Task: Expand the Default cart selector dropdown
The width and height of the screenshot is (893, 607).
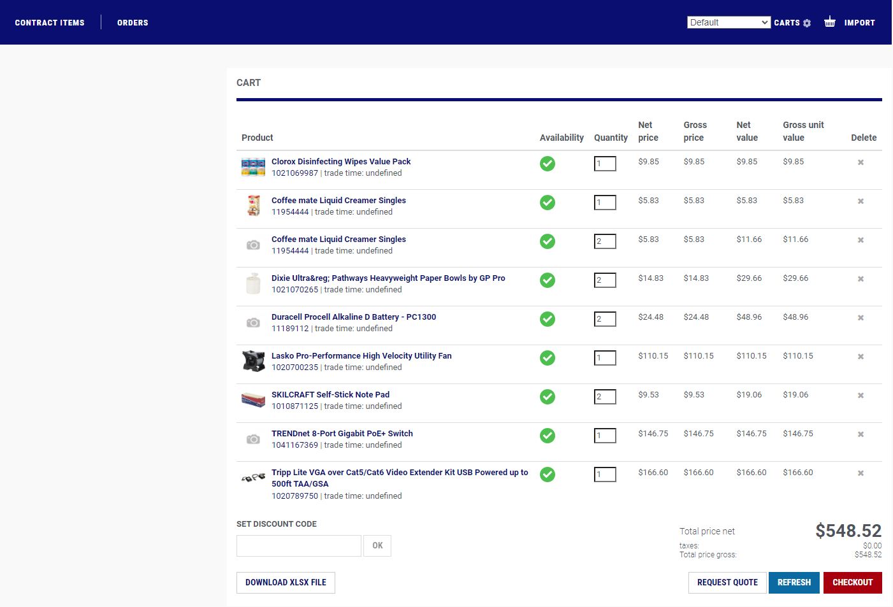Action: [x=729, y=22]
